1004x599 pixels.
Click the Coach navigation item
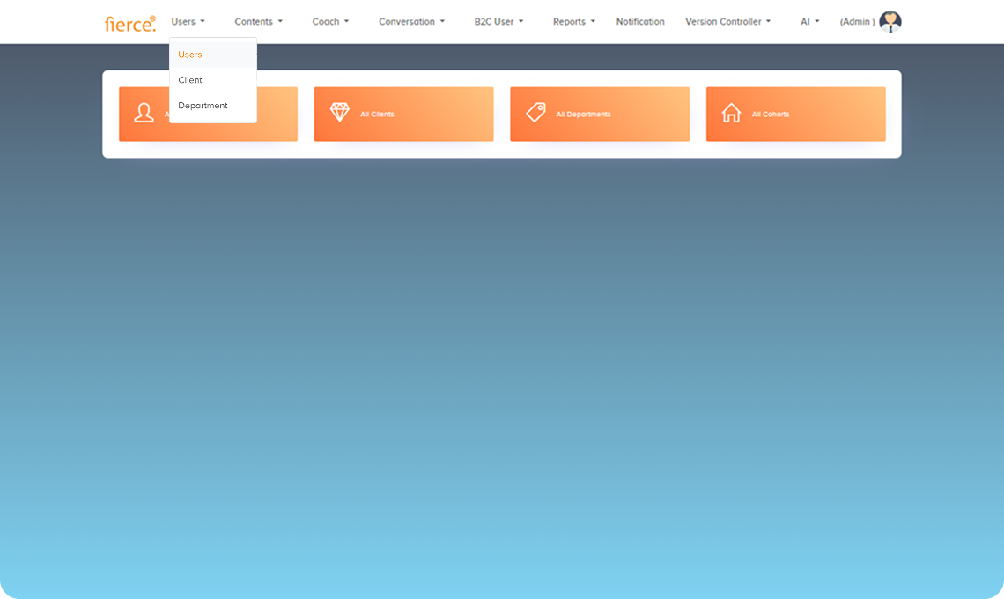[x=329, y=21]
